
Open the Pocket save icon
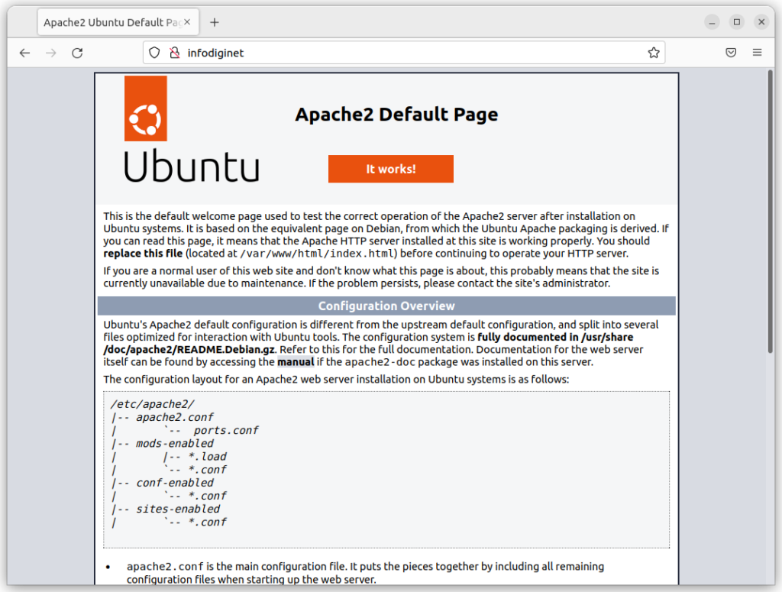pos(731,53)
